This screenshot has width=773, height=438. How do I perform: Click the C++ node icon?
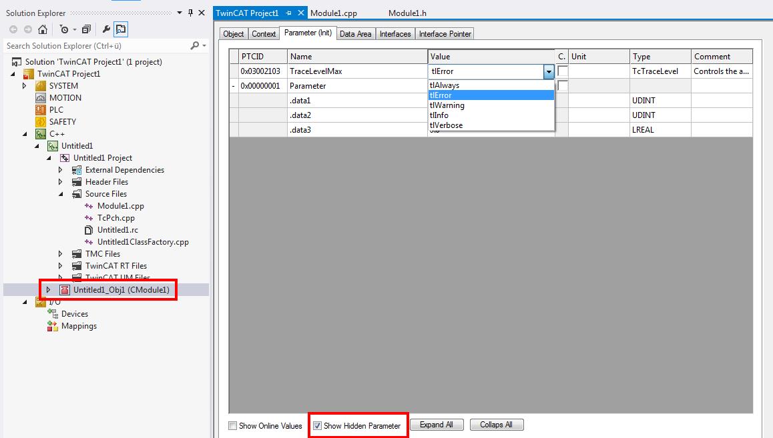[41, 134]
